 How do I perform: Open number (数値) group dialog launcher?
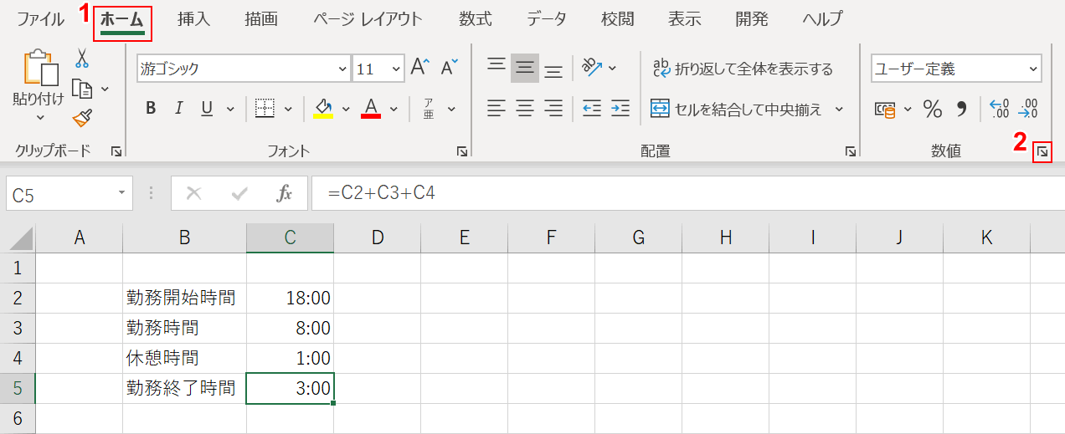tap(1042, 151)
